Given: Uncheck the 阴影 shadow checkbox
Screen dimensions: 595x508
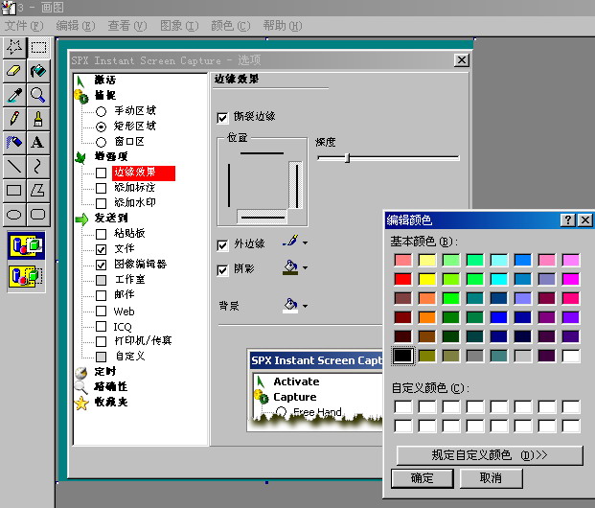Looking at the screenshot, I should click(223, 270).
